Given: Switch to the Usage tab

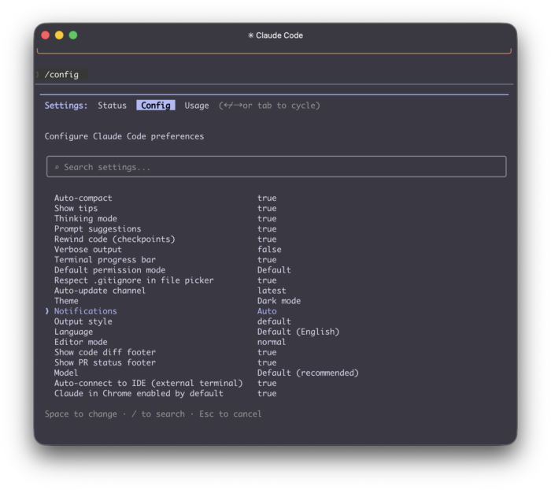Looking at the screenshot, I should 197,106.
